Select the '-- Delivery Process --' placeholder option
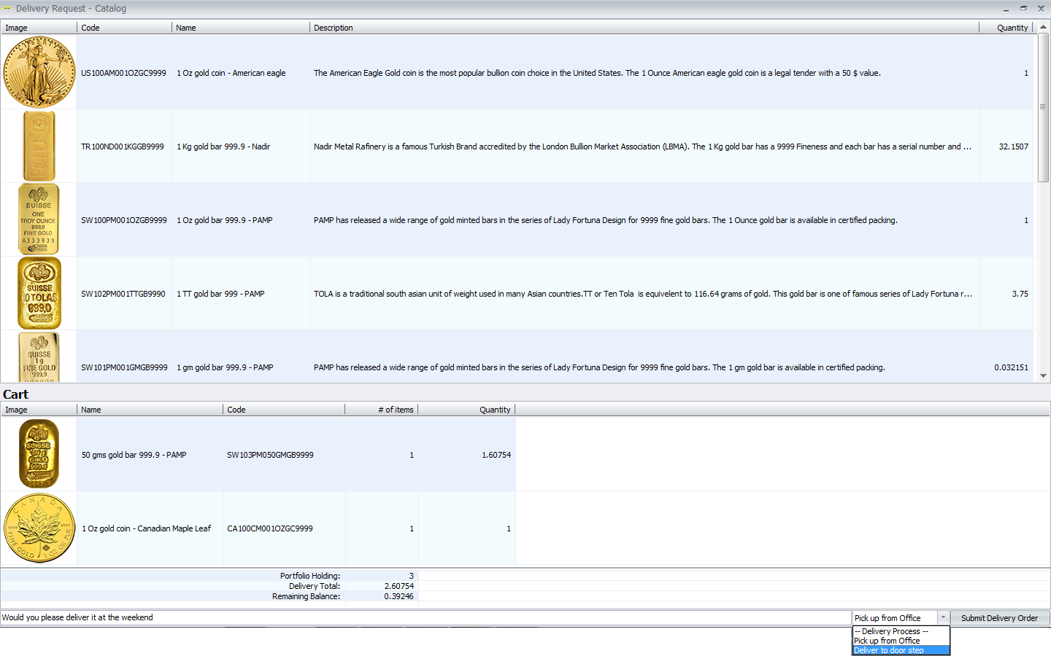Image resolution: width=1051 pixels, height=656 pixels. click(x=901, y=631)
